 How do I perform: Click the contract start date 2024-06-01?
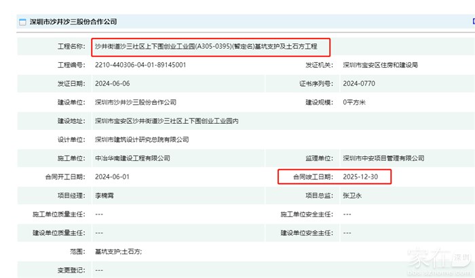point(112,177)
